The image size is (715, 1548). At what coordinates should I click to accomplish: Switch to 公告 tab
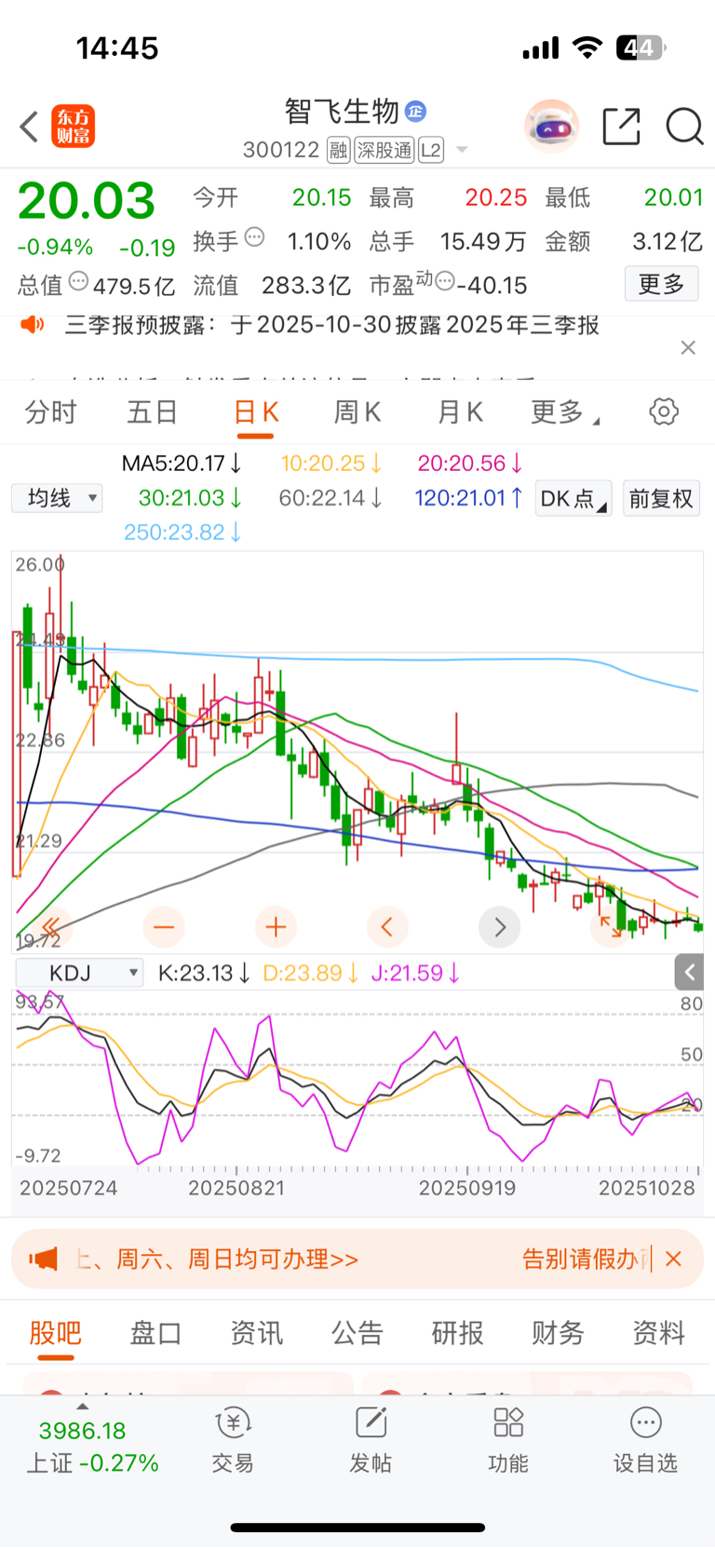[357, 1333]
